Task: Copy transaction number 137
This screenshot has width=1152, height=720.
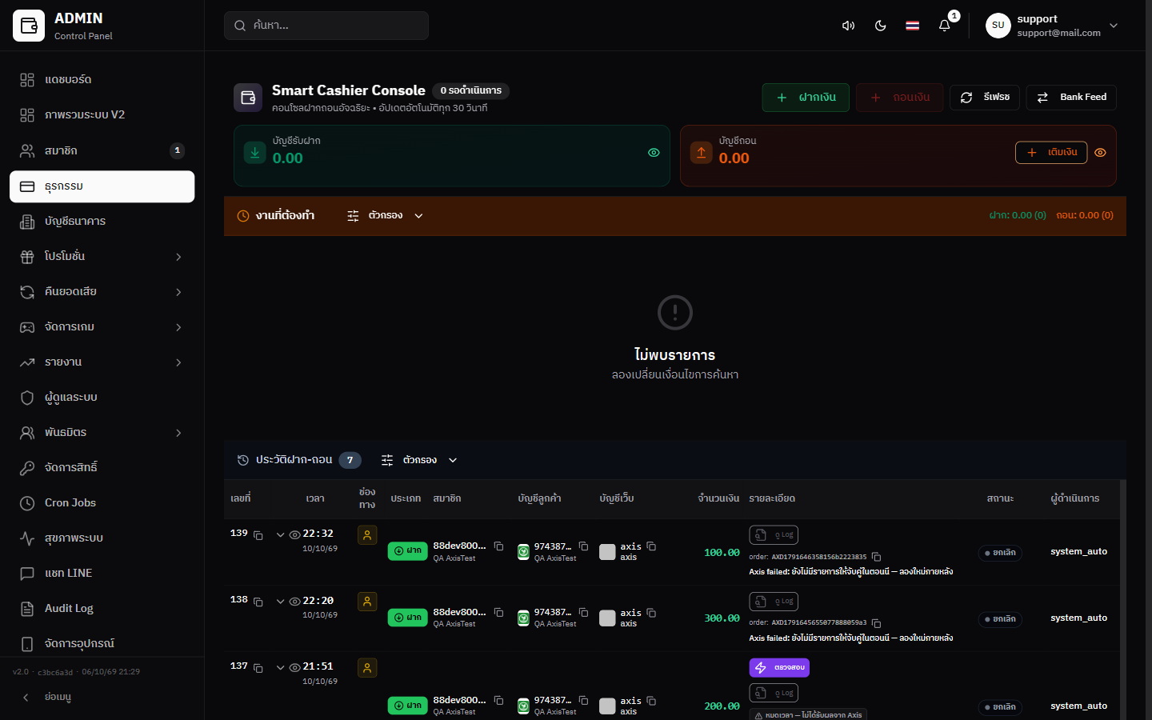Action: (x=258, y=667)
